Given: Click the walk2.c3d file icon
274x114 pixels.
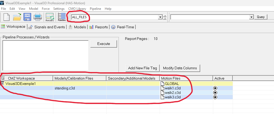Looking at the screenshot, I should (x=163, y=93).
